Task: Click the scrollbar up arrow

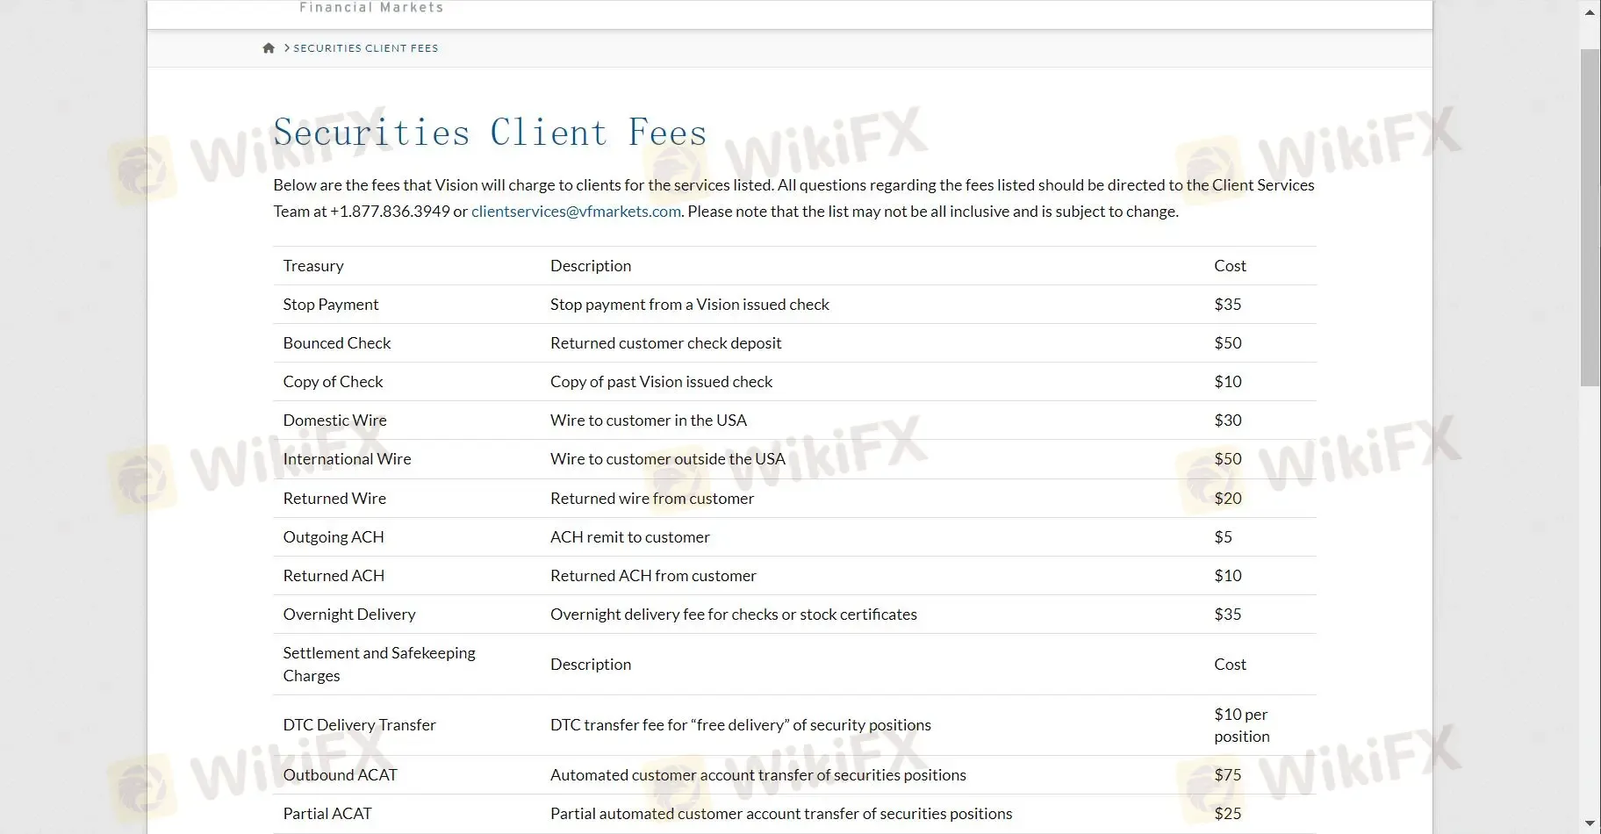Action: (1590, 12)
